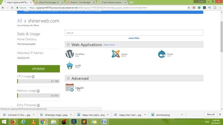Close the cPanel File Manager v3 tab
The height and width of the screenshot is (125, 223).
pyautogui.click(x=62, y=2)
